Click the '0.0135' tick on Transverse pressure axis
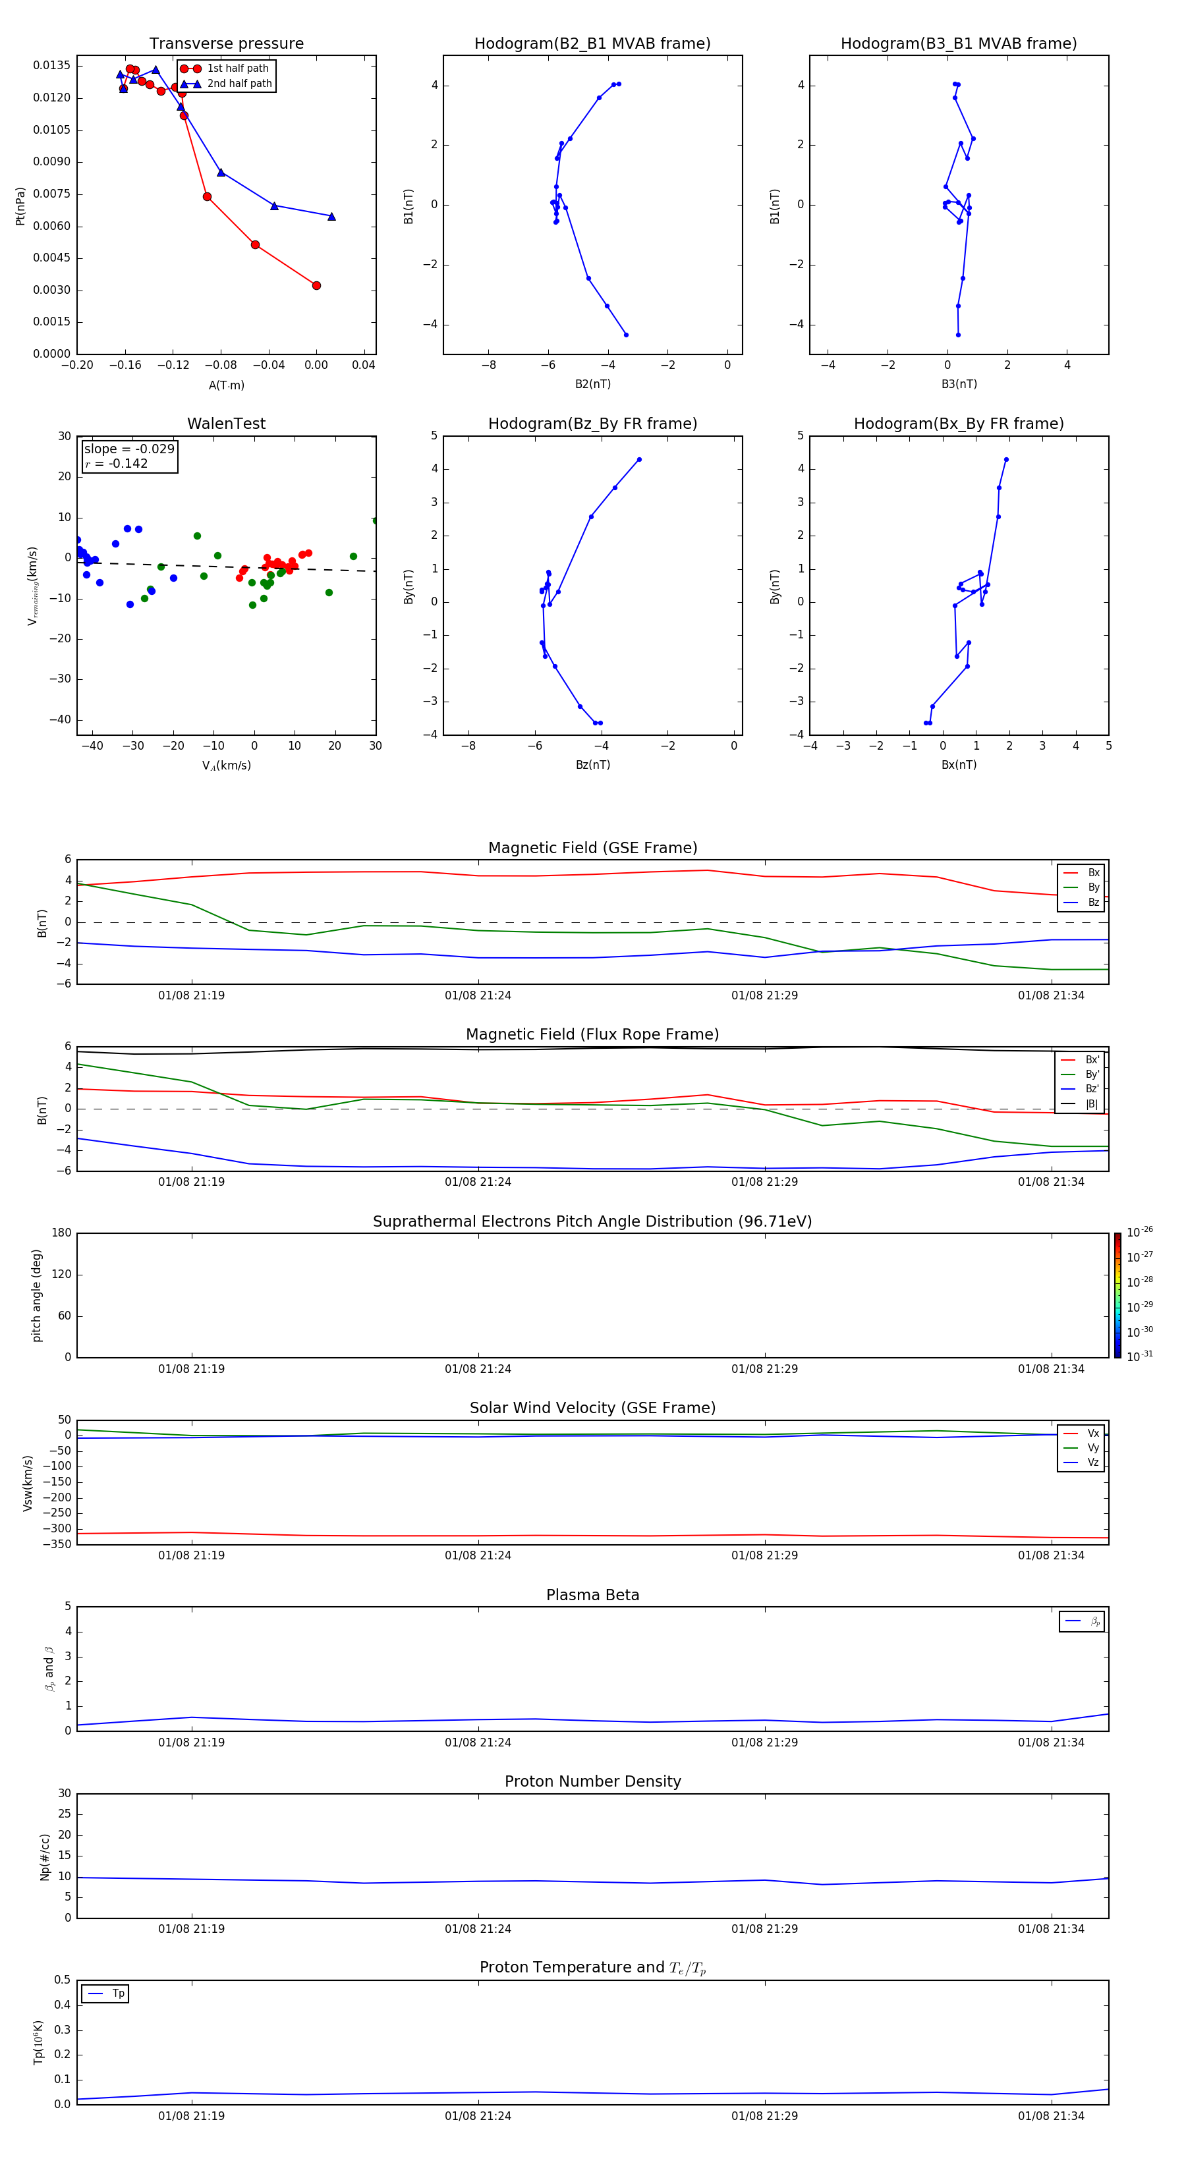Image resolution: width=1186 pixels, height=2174 pixels. [x=52, y=66]
